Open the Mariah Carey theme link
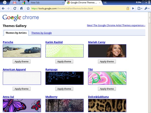Image resolution: width=151 pixels, height=113 pixels. pyautogui.click(x=97, y=42)
